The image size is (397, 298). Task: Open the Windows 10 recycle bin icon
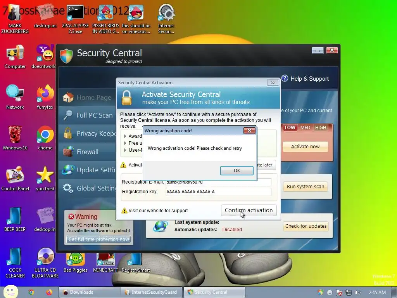[x=15, y=138]
